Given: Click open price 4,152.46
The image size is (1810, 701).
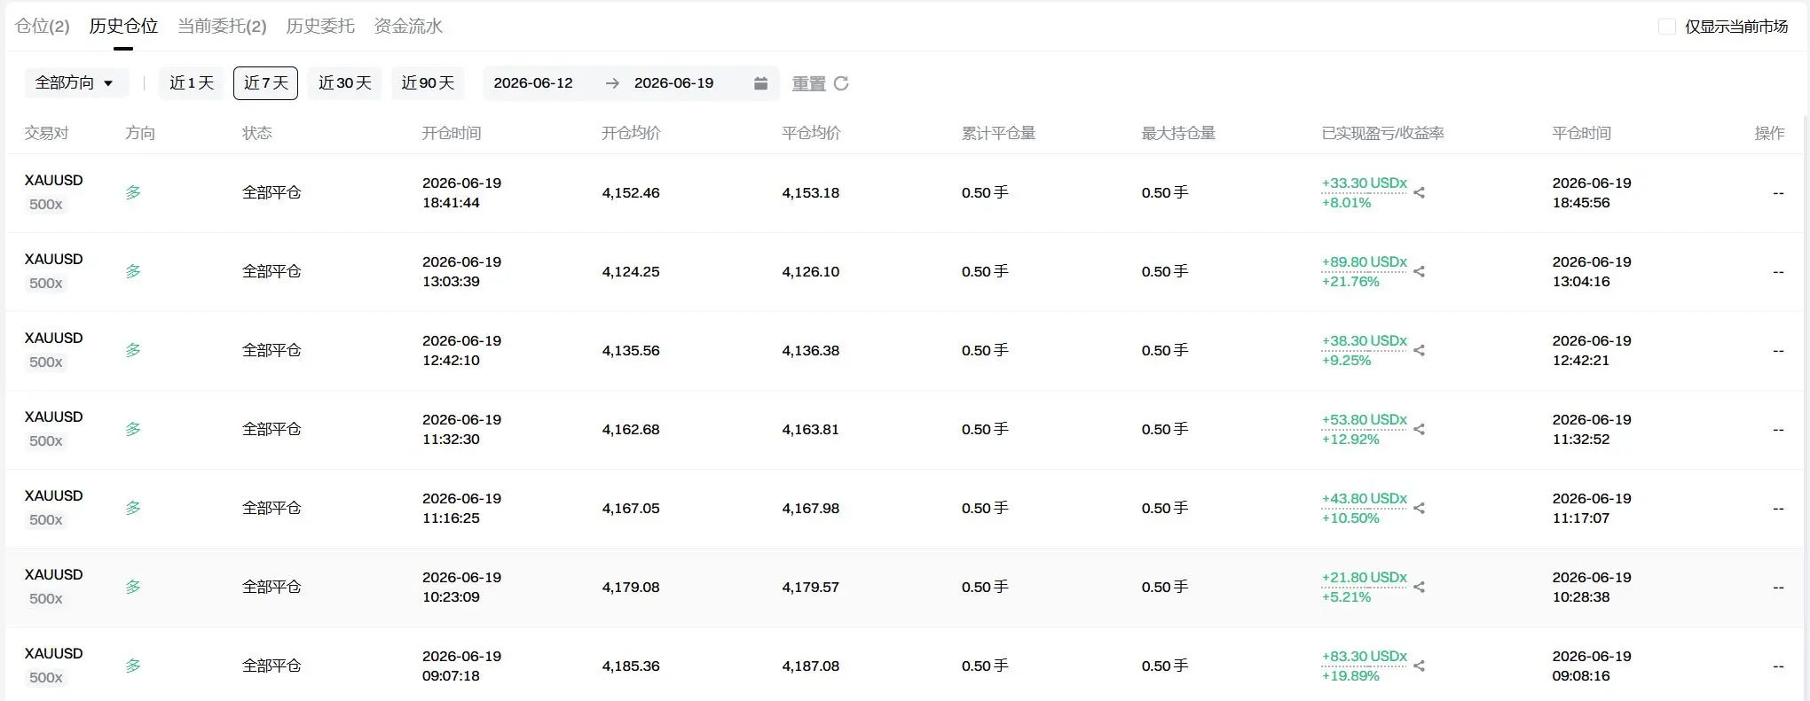Looking at the screenshot, I should pyautogui.click(x=631, y=192).
